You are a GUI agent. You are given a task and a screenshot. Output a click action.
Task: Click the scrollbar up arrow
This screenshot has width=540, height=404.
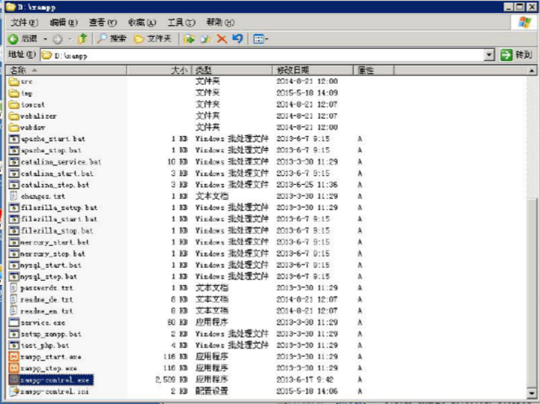click(532, 71)
